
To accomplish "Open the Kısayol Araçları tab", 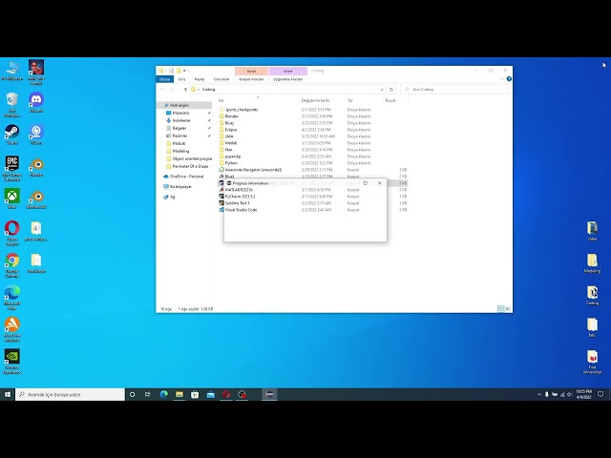I will point(251,79).
